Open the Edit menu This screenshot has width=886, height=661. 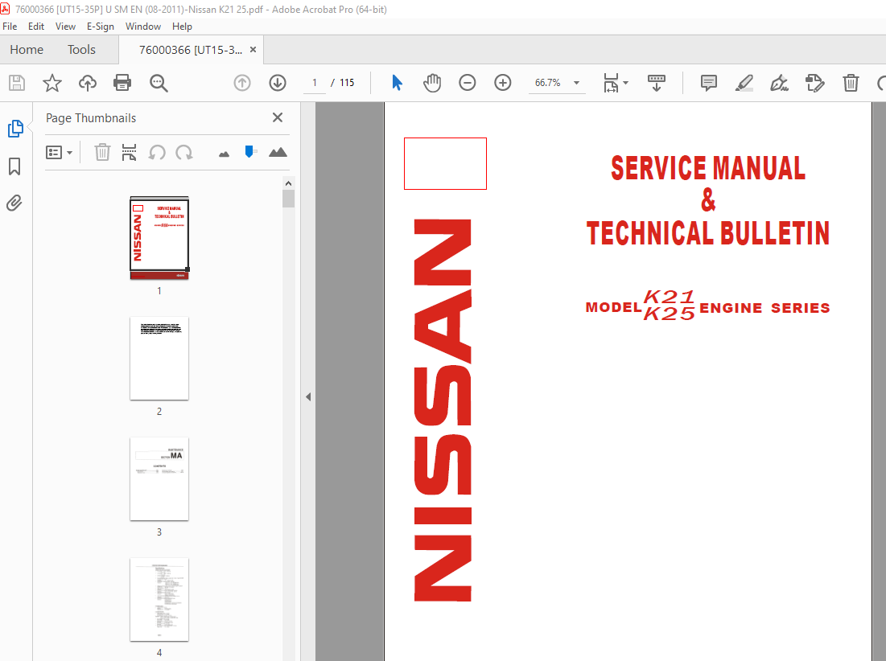[x=36, y=27]
